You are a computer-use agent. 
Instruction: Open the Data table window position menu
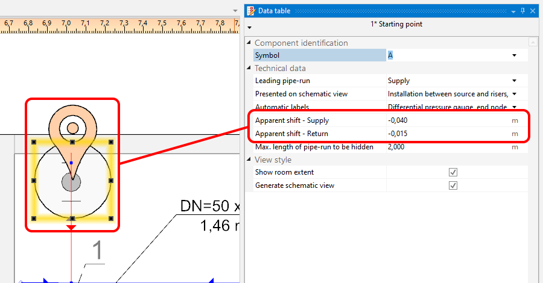[x=513, y=11]
